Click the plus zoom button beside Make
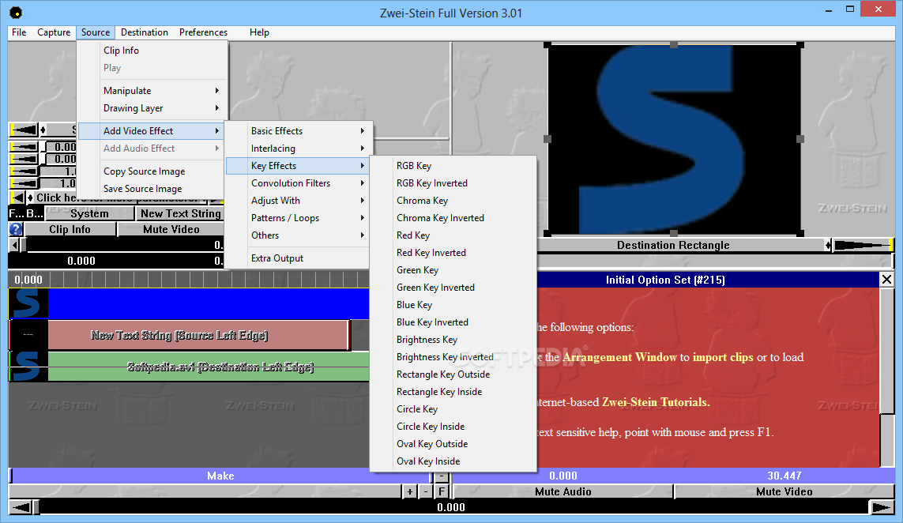The image size is (903, 523). pyautogui.click(x=409, y=491)
